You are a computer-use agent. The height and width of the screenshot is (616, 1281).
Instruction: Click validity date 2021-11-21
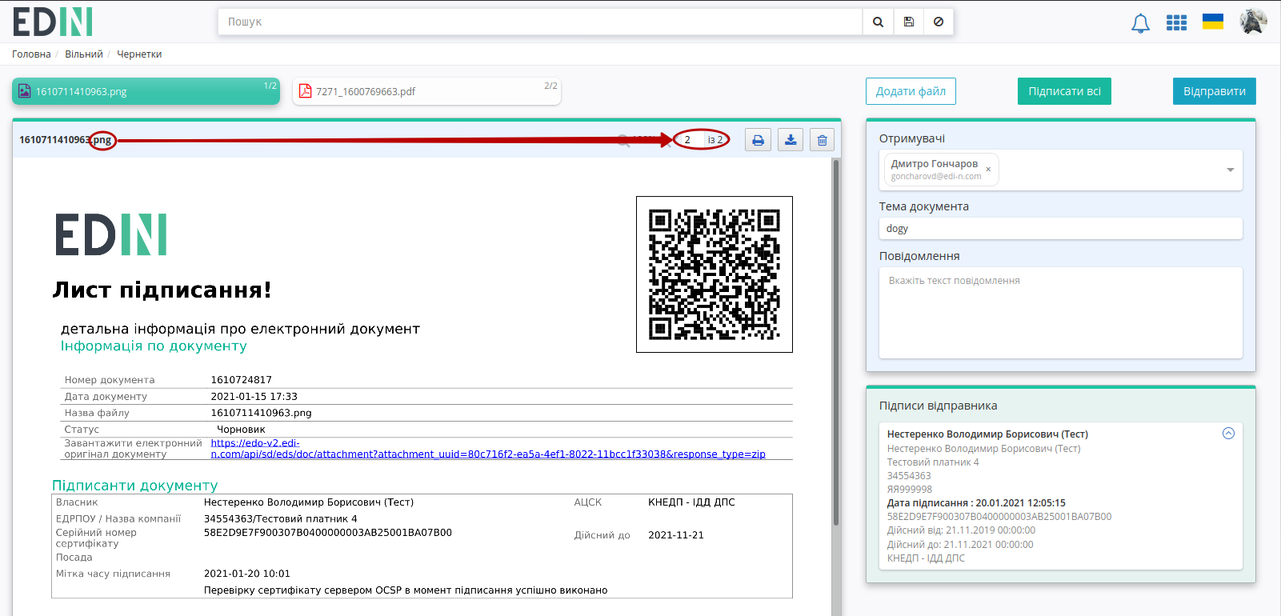(x=676, y=535)
